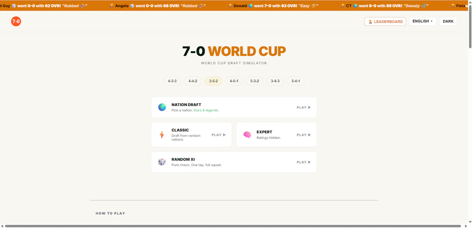
Task: Select the 4-5-1 formation
Action: coord(234,81)
